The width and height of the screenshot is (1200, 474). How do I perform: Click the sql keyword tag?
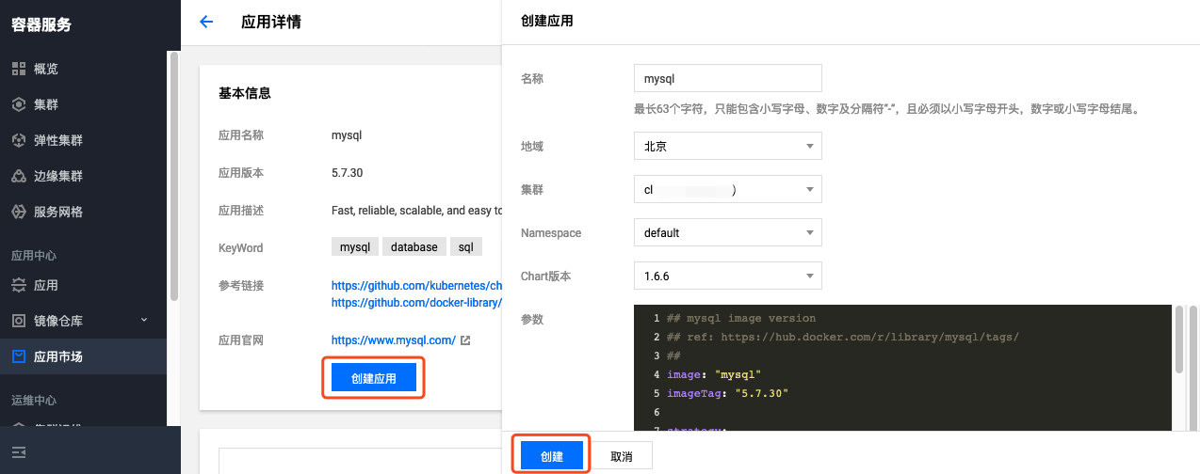[466, 247]
